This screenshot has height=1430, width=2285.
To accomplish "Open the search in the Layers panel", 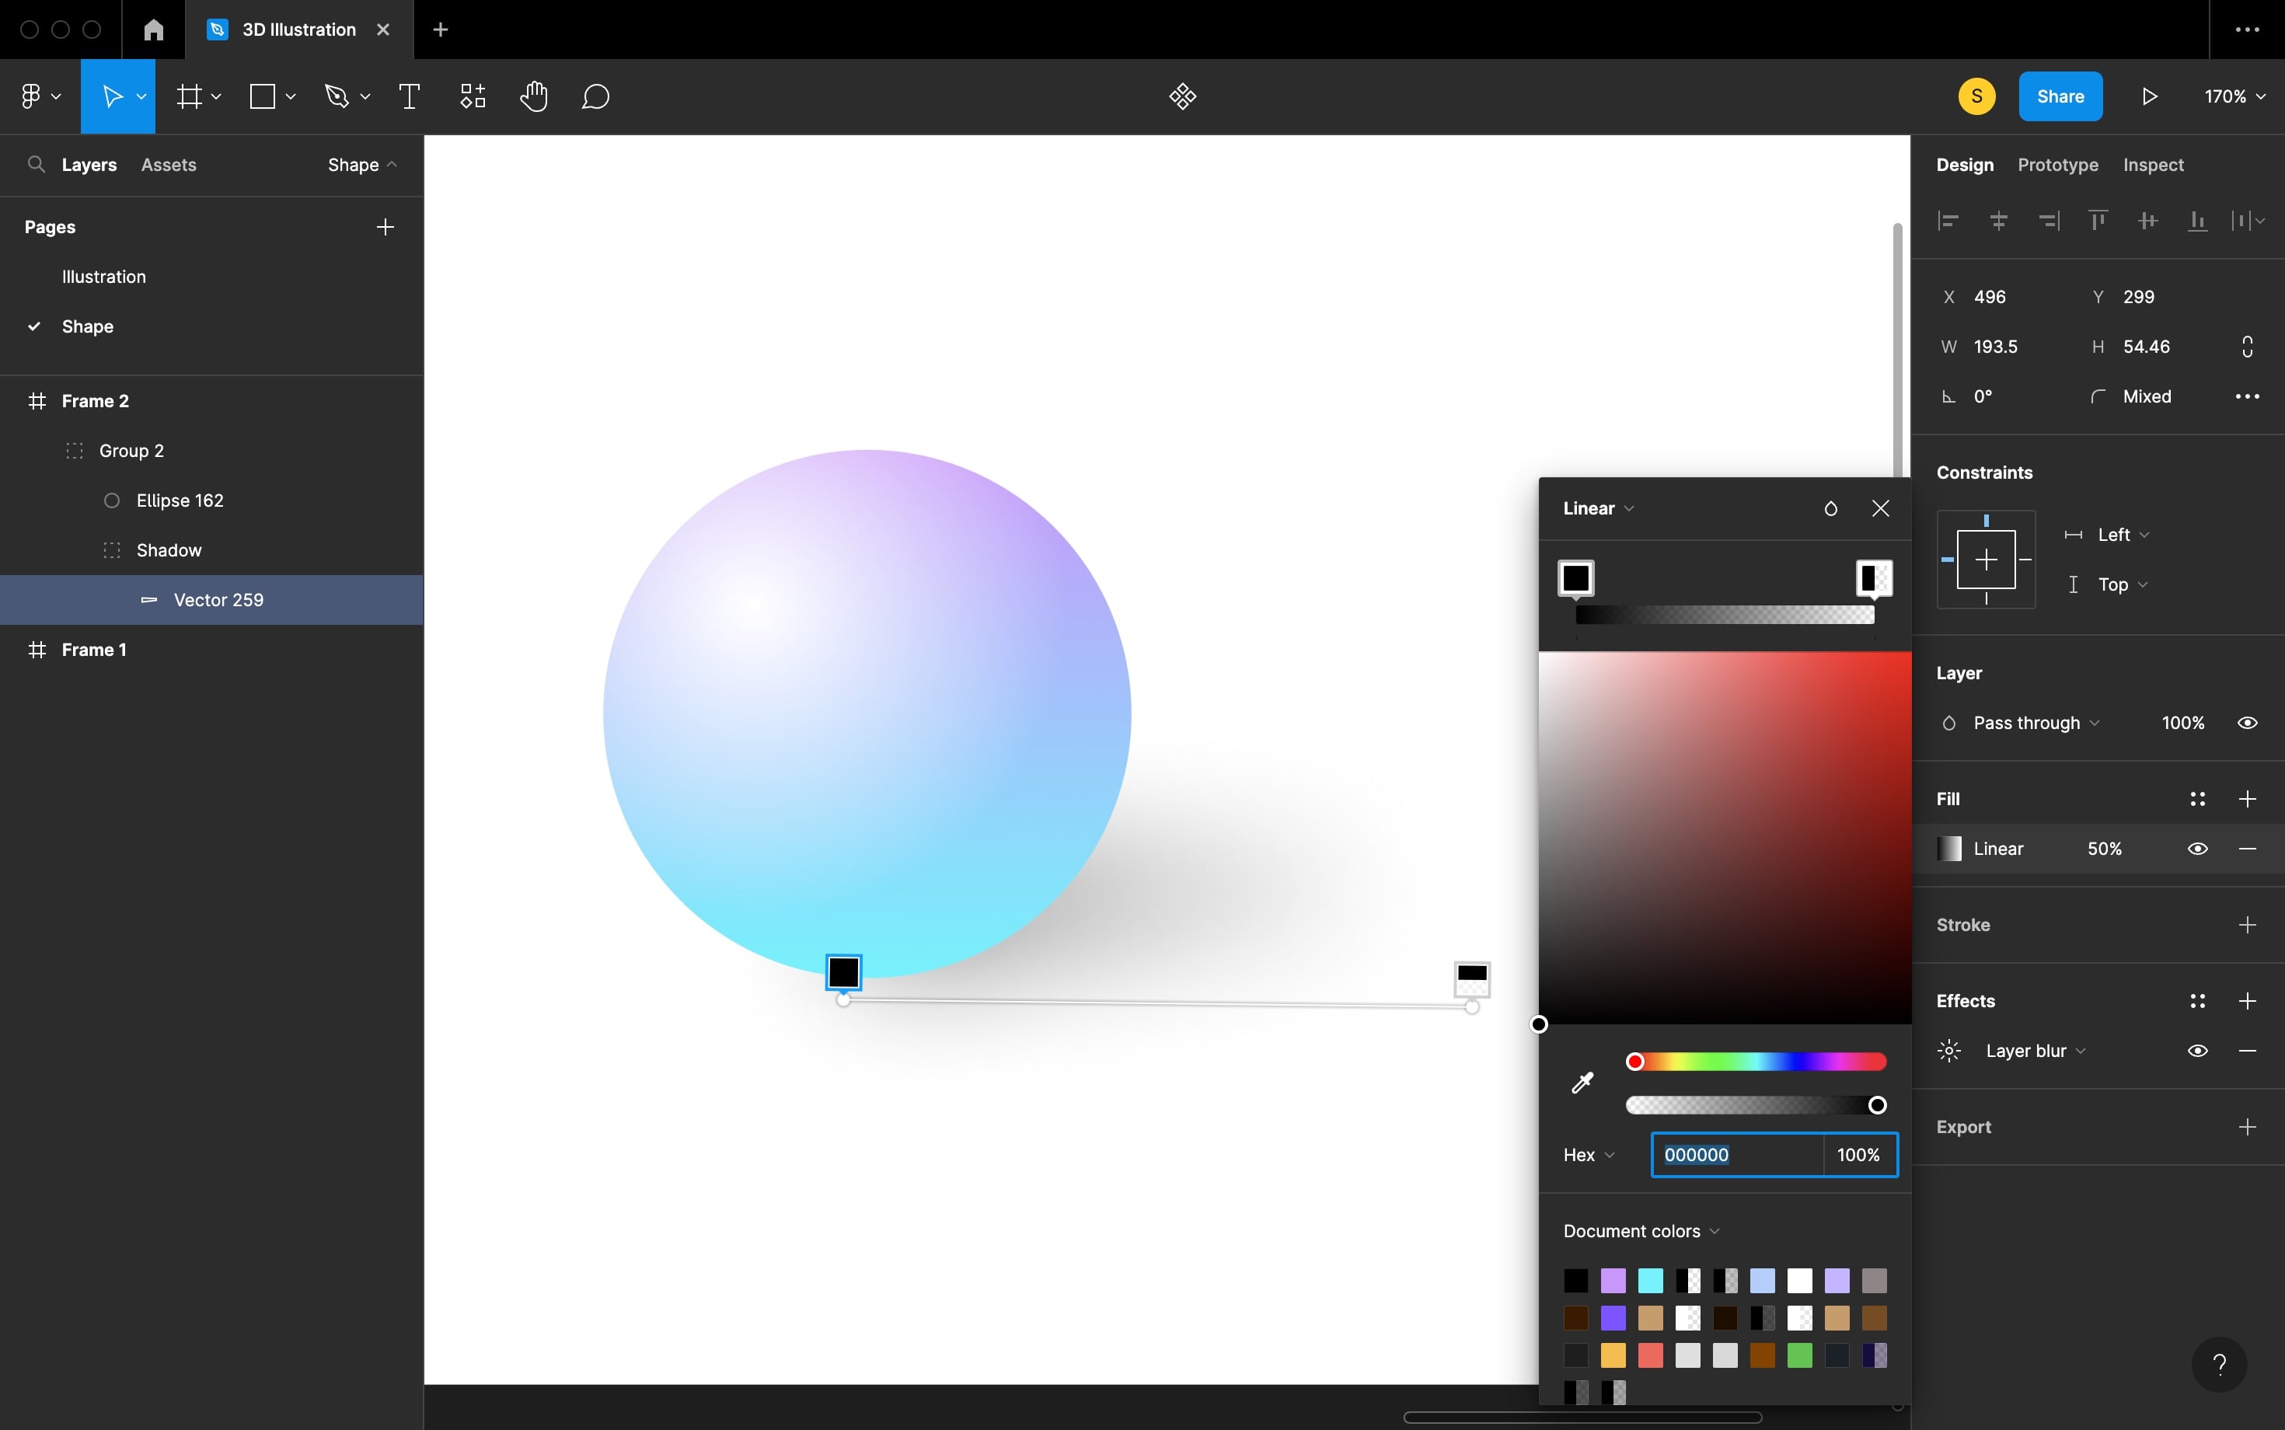I will [x=37, y=165].
